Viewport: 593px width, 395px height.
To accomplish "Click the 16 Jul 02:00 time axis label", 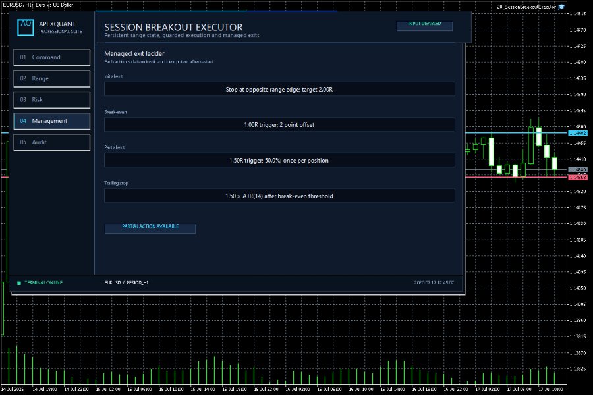I will 298,389.
